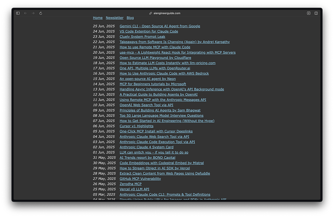Open Using Remote MCP with Anthropic Messages API
Image resolution: width=334 pixels, height=217 pixels.
pyautogui.click(x=163, y=100)
